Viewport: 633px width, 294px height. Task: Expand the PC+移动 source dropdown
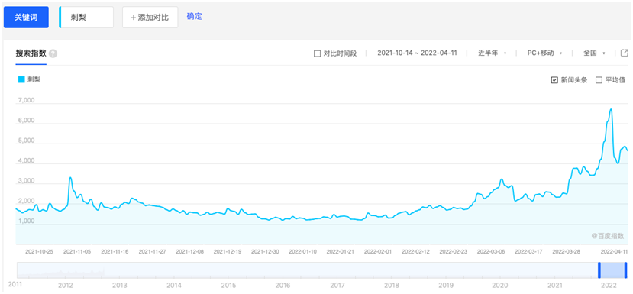tap(544, 53)
